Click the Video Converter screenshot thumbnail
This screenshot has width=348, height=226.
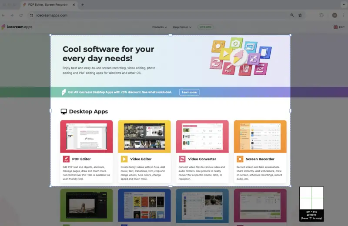202,136
